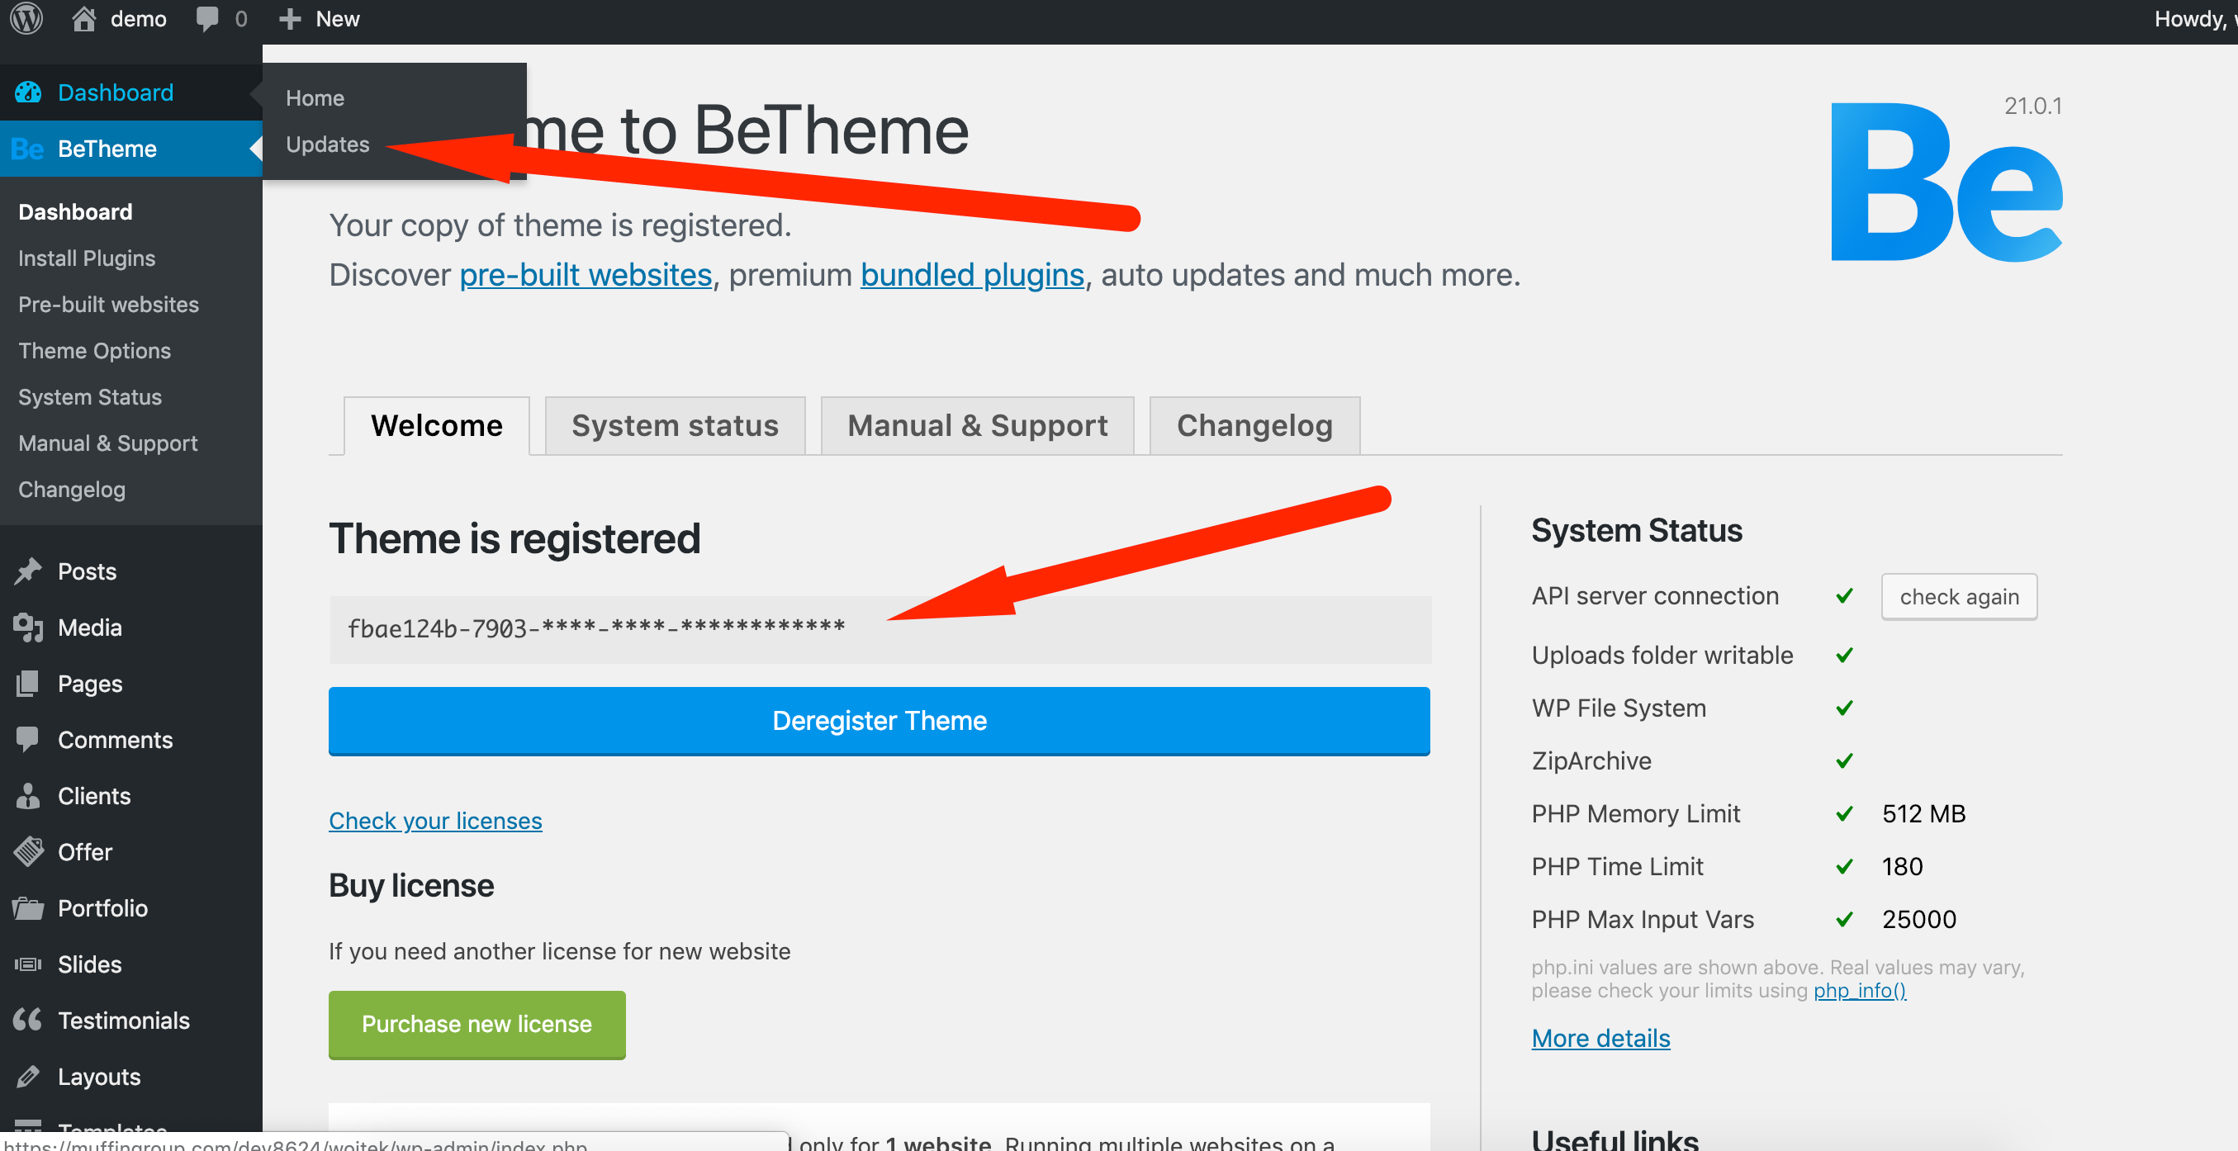Visit site via demo home icon
The image size is (2238, 1151).
[83, 19]
